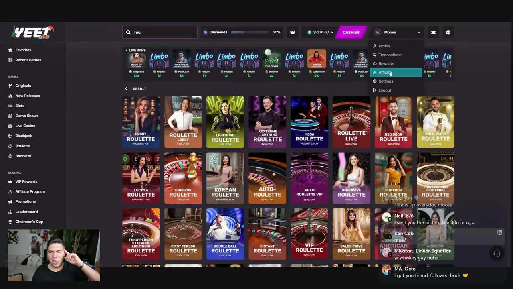Open VIP Roulette game tile
This screenshot has height=289, width=513.
(x=309, y=234)
